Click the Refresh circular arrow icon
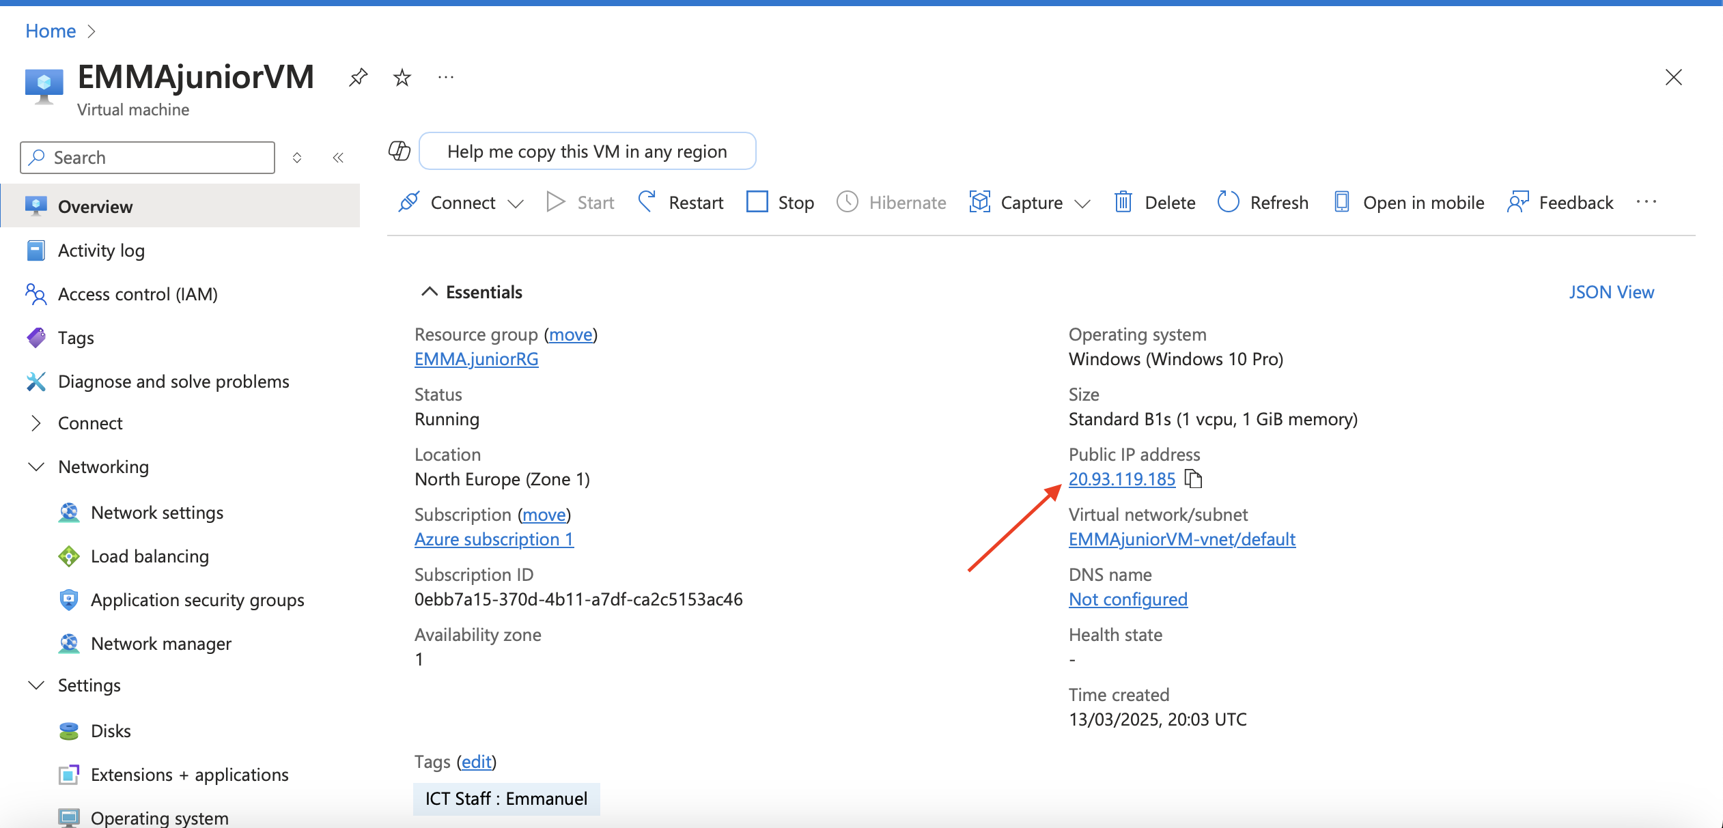1723x828 pixels. click(x=1229, y=202)
